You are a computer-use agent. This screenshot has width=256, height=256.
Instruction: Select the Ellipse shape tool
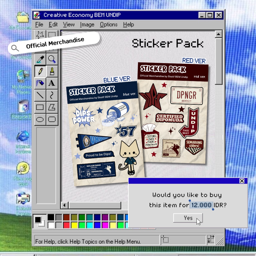click(x=40, y=119)
